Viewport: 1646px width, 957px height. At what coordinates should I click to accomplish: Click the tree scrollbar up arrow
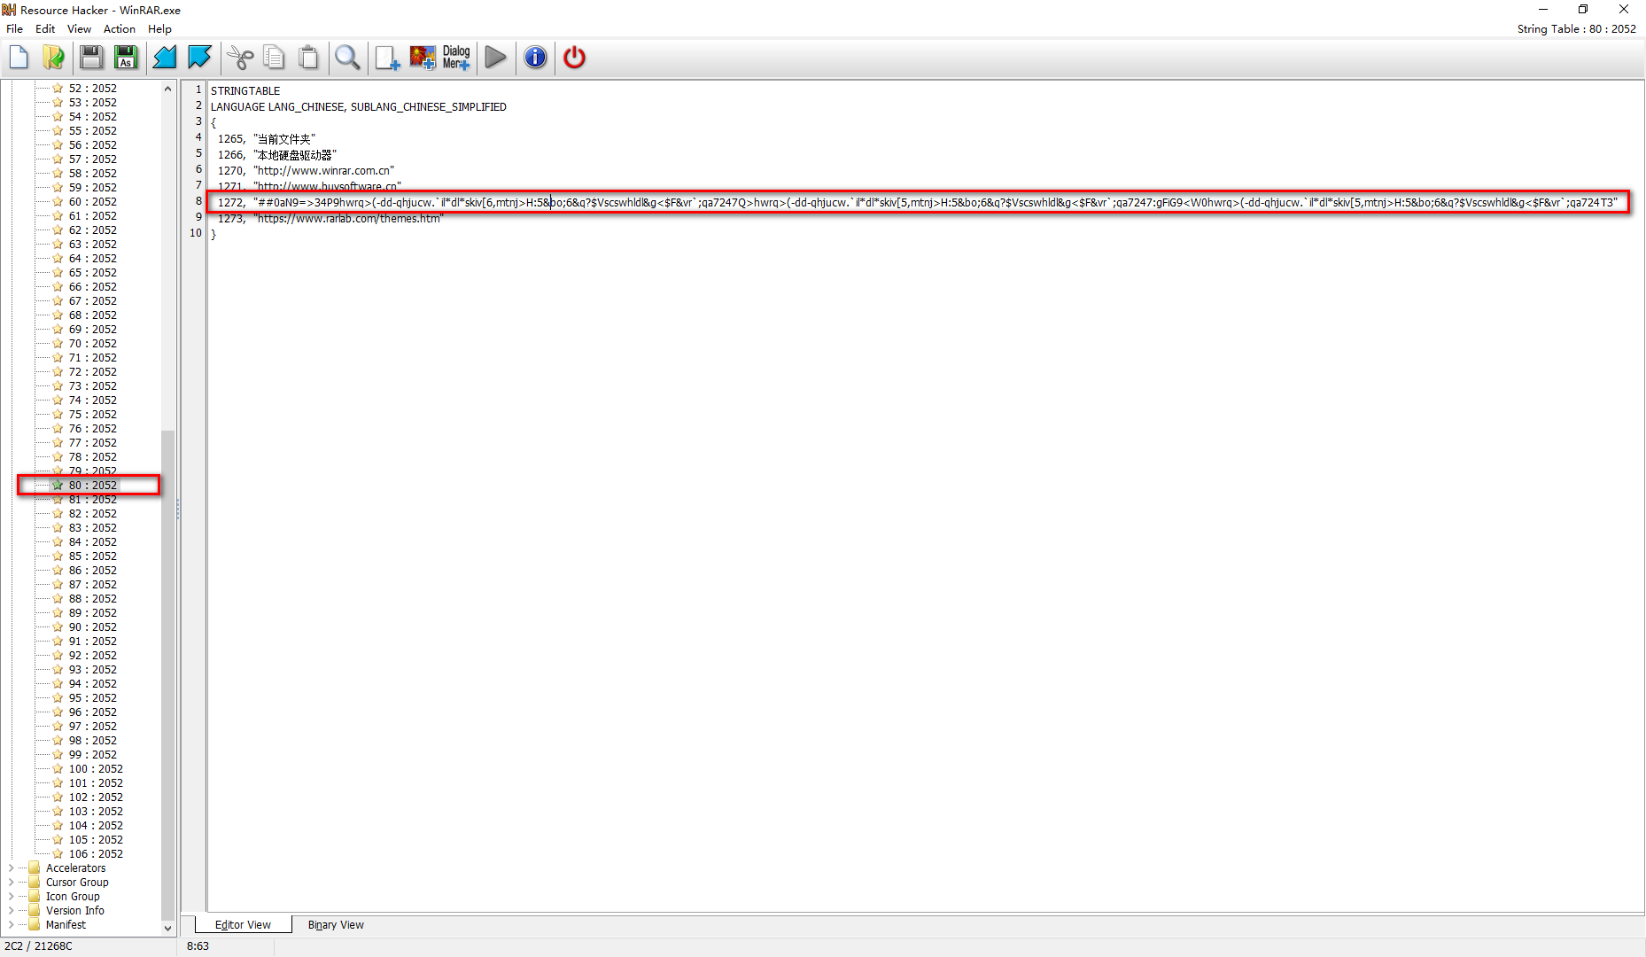167,88
